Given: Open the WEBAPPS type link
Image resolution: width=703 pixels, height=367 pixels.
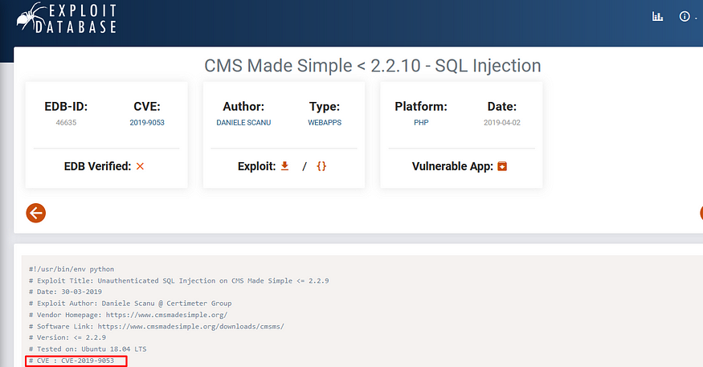Looking at the screenshot, I should pos(325,122).
